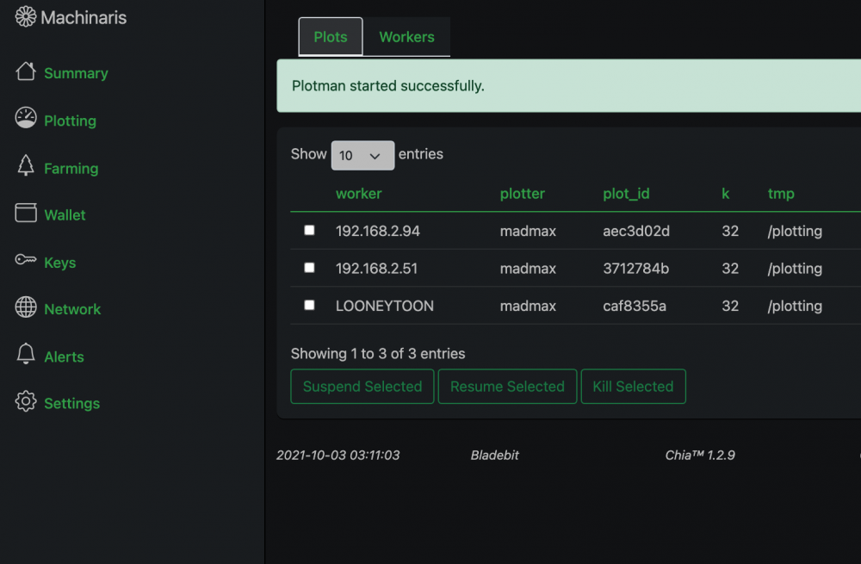This screenshot has width=861, height=564.
Task: Click the Wallet icon in sidebar
Action: tap(26, 213)
